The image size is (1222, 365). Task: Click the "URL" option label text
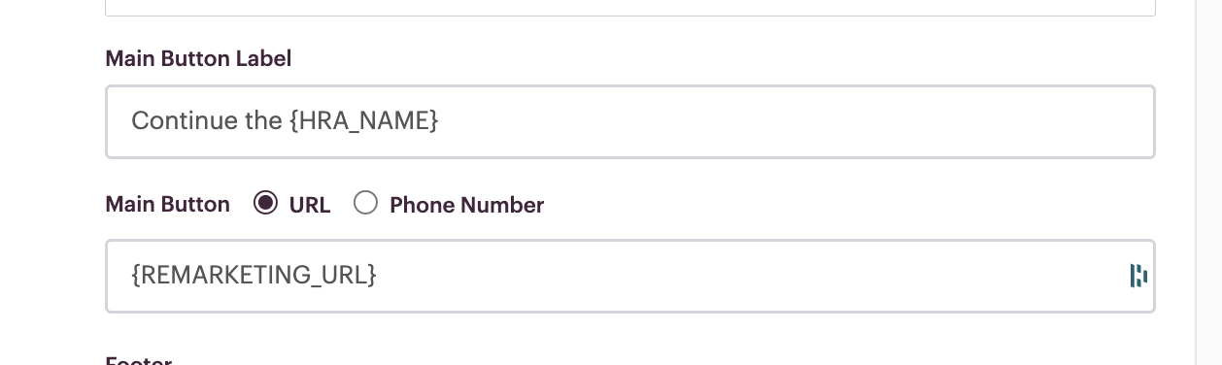click(x=310, y=205)
